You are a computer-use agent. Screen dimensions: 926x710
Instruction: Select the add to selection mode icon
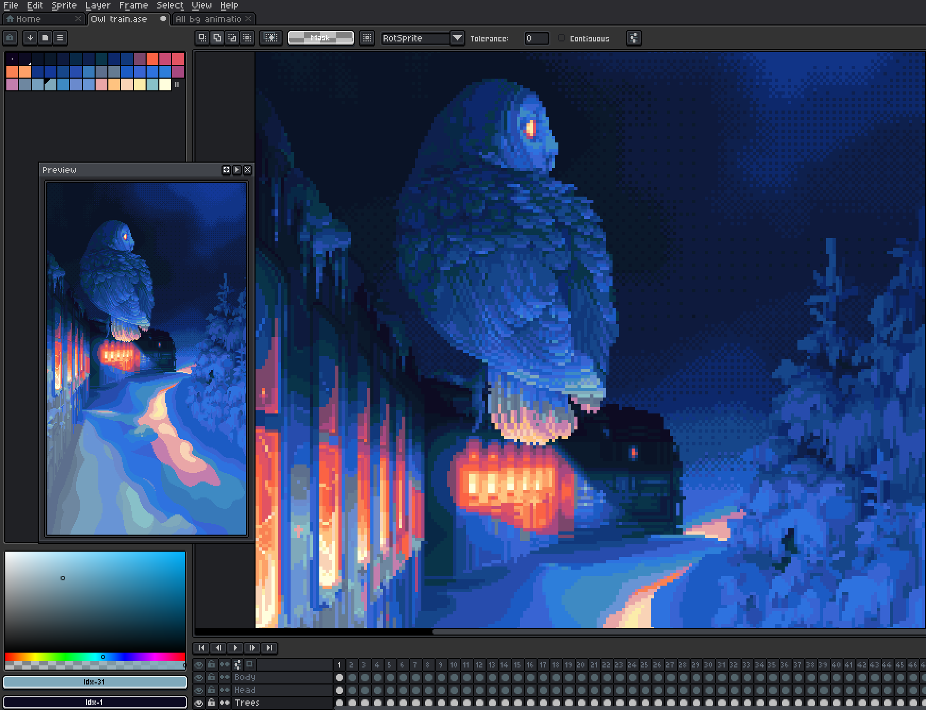(x=217, y=38)
